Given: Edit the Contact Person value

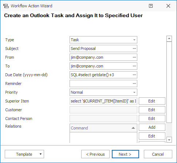Looking at the screenshot, I should 152,119.
